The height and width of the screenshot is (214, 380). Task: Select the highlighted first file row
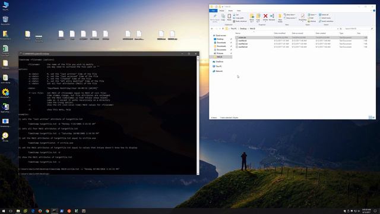click(x=301, y=37)
